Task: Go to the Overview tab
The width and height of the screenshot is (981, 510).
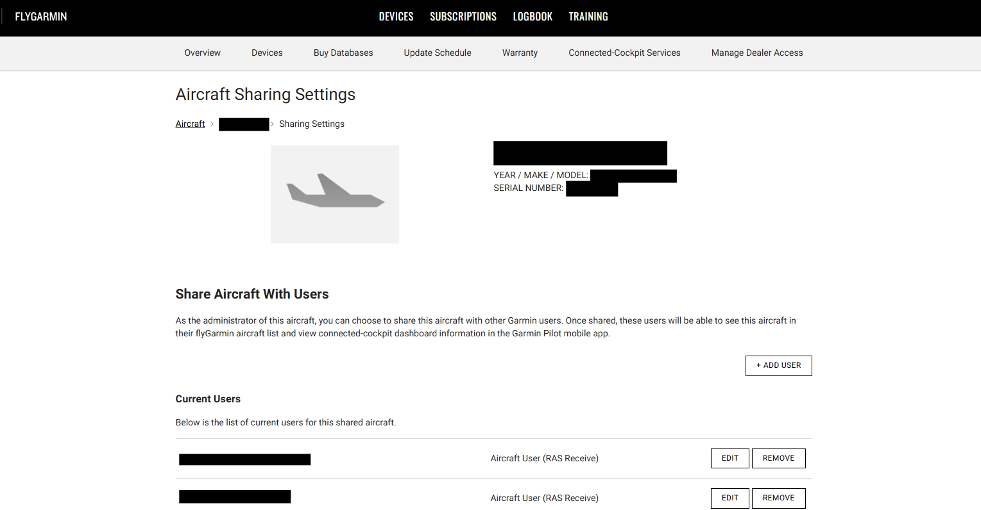Action: (203, 53)
